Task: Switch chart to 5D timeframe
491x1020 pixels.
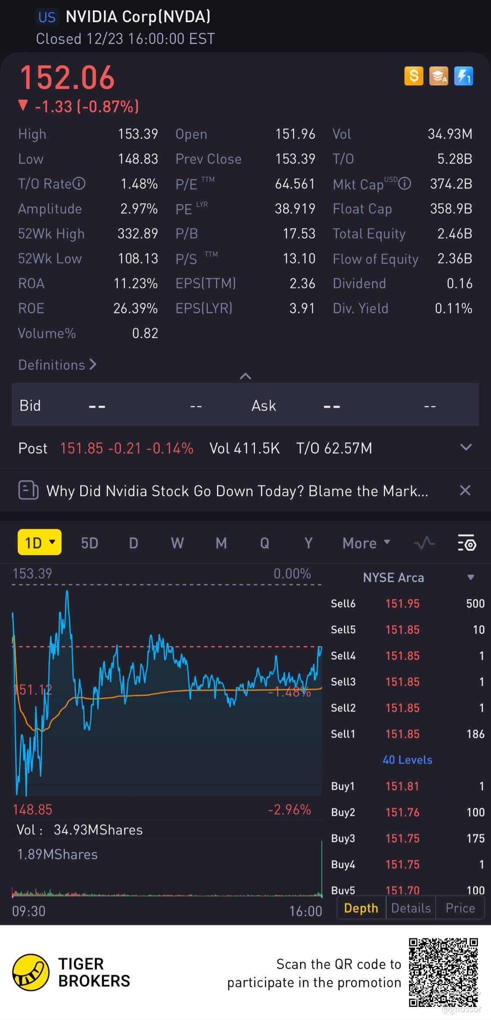Action: pos(89,543)
